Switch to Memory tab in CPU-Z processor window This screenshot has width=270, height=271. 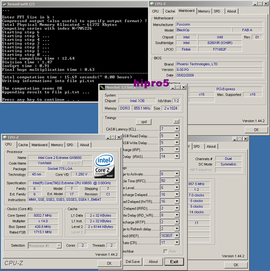(x=57, y=145)
